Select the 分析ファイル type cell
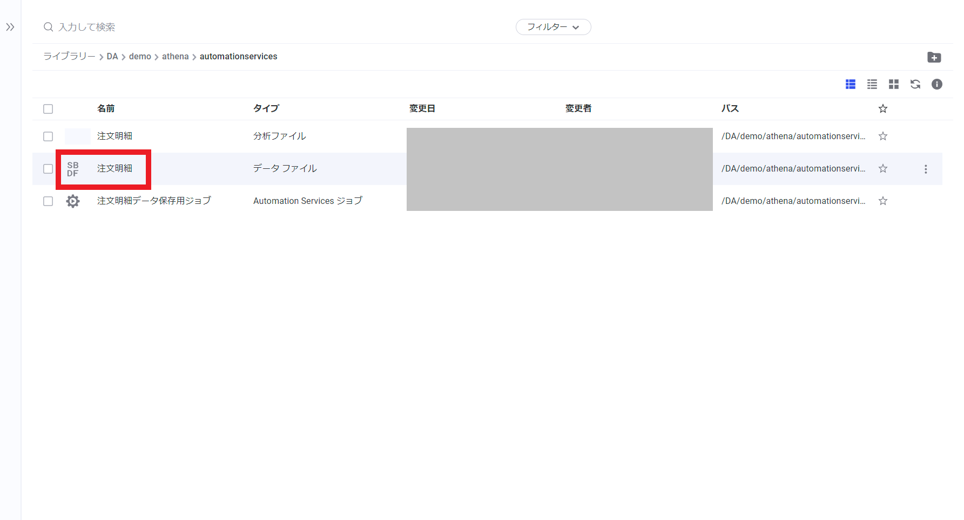This screenshot has height=520, width=964. (280, 136)
